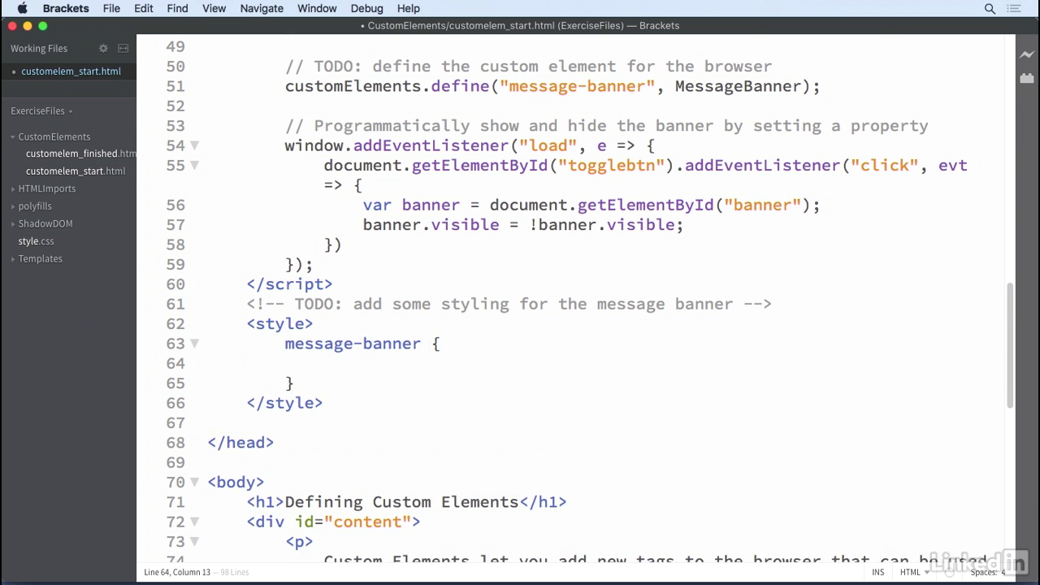Click id="content" attribute on line 72

click(353, 522)
